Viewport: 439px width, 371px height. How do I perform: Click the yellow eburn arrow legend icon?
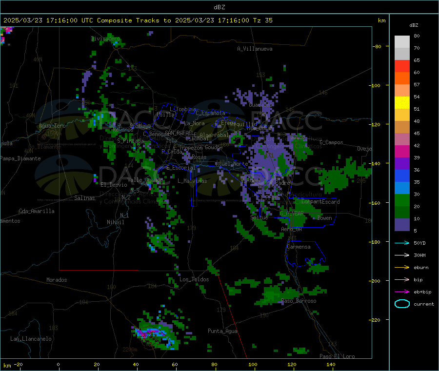click(402, 268)
